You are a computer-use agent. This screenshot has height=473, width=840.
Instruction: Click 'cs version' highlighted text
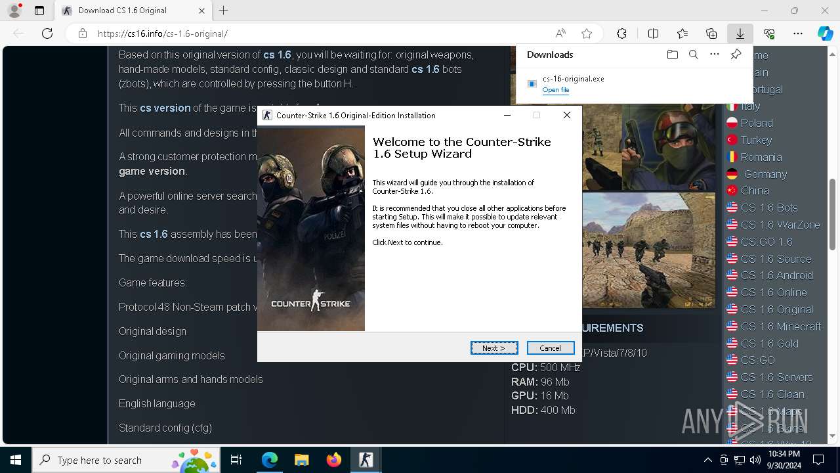click(165, 108)
